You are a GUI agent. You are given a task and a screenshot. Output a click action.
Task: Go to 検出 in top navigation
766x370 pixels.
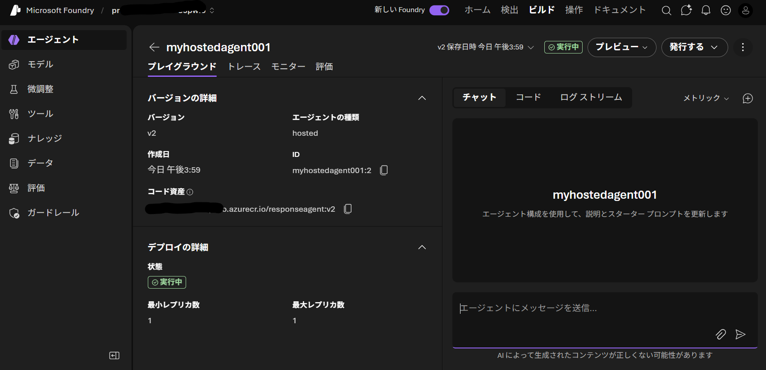coord(510,10)
